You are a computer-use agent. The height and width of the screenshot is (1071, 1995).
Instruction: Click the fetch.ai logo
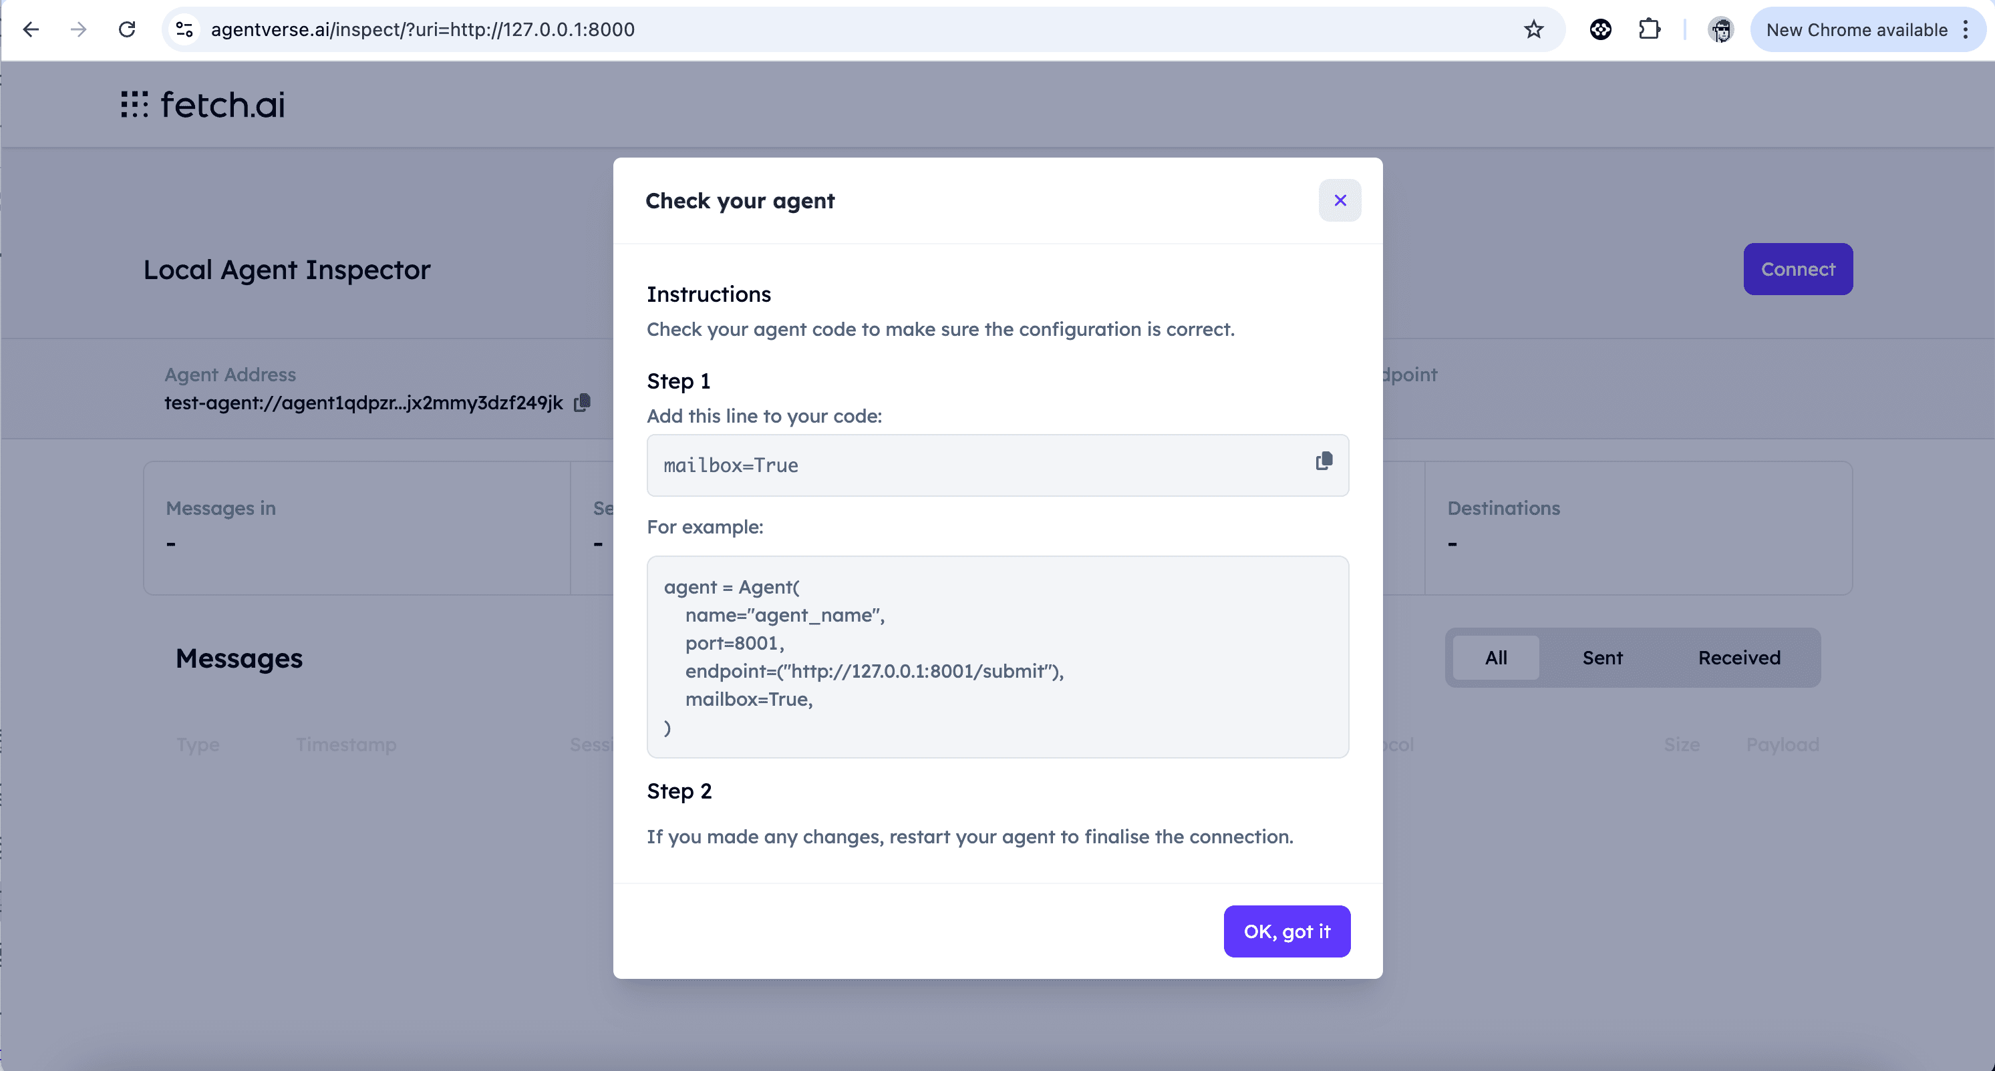pyautogui.click(x=203, y=104)
